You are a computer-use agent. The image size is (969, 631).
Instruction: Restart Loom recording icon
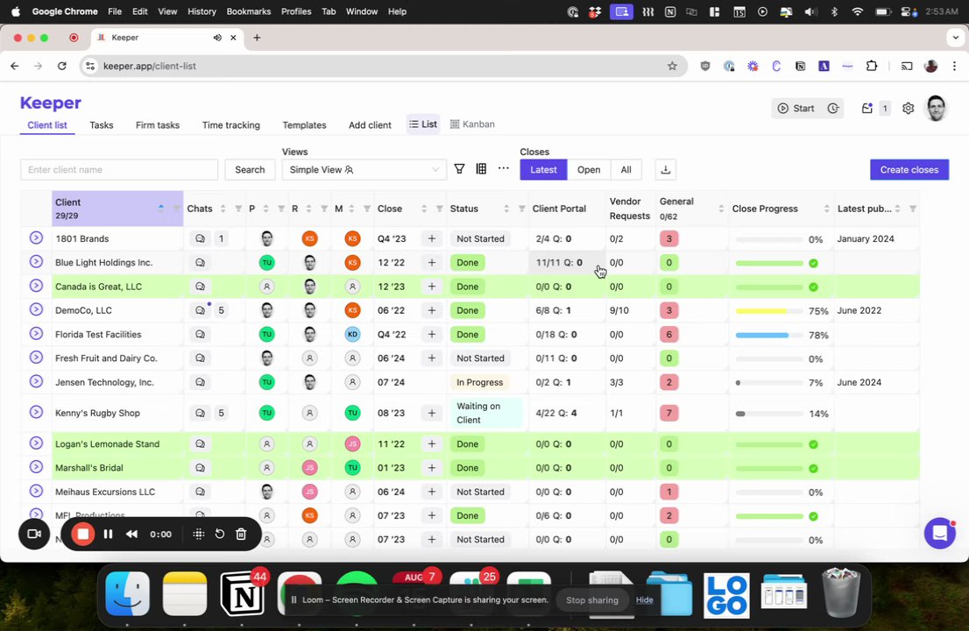[x=220, y=534]
